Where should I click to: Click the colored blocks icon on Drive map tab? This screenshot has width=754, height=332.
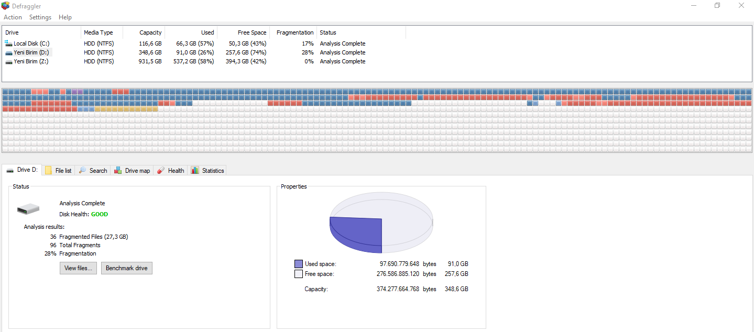tap(118, 170)
